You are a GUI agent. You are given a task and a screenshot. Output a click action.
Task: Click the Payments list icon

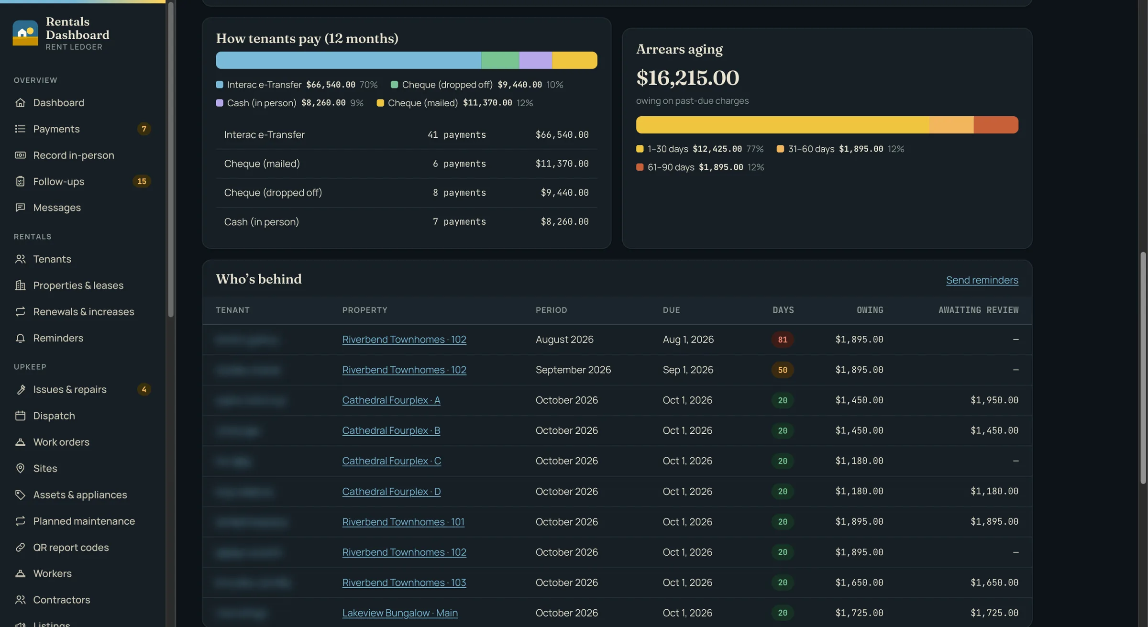point(20,129)
